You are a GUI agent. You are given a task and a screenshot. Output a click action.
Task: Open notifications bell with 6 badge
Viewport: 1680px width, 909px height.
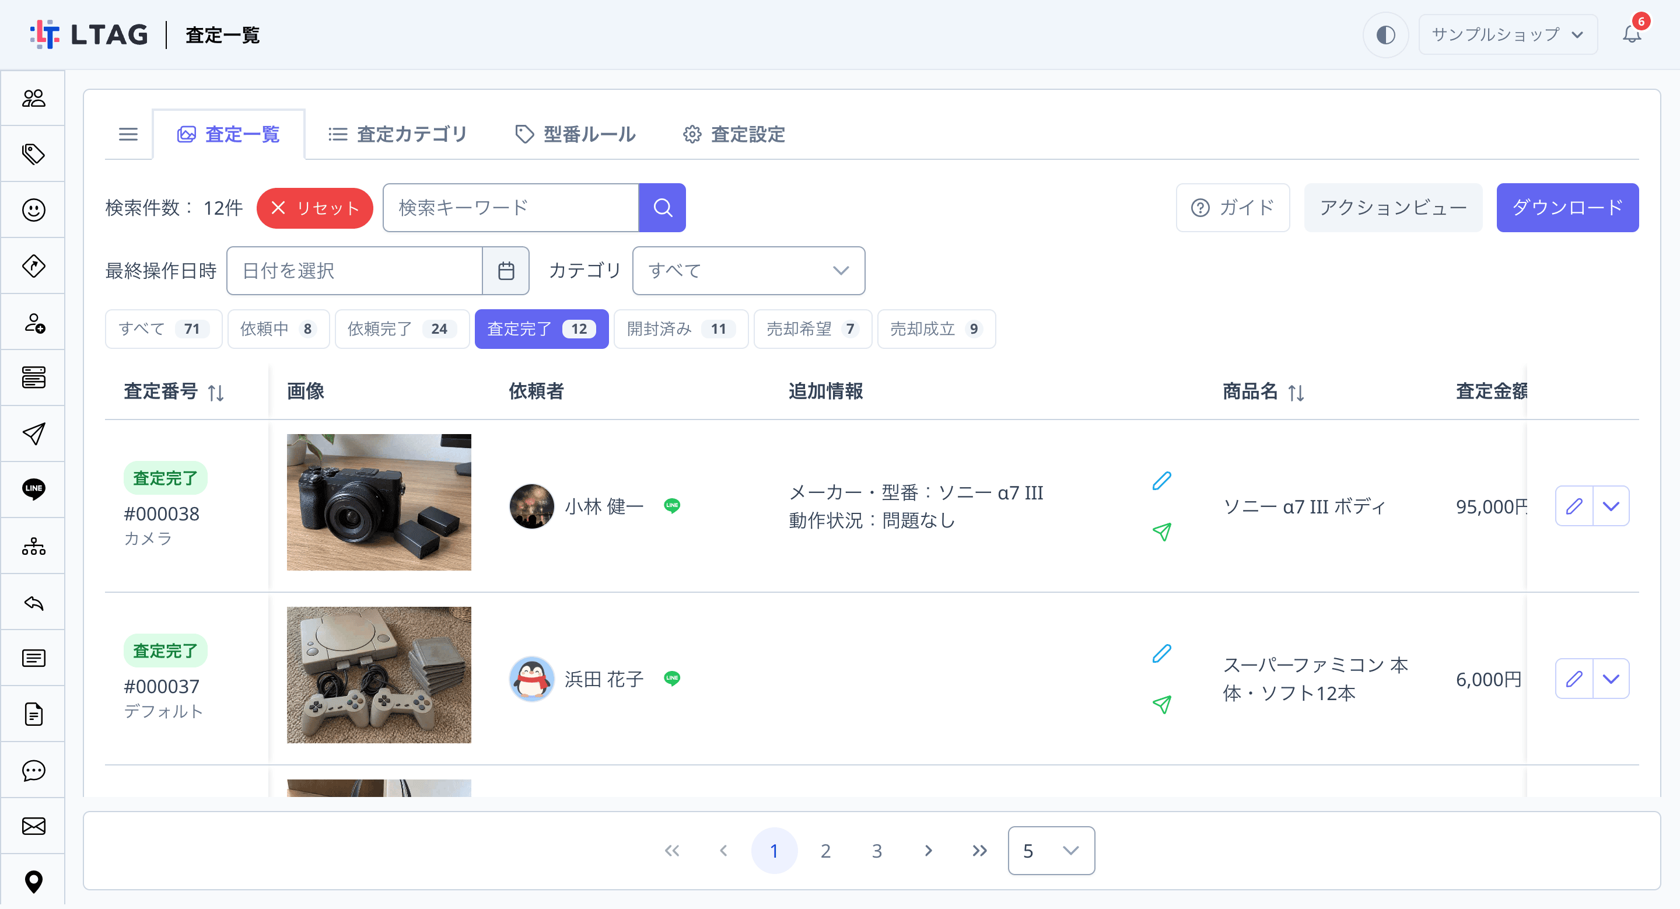(1632, 33)
